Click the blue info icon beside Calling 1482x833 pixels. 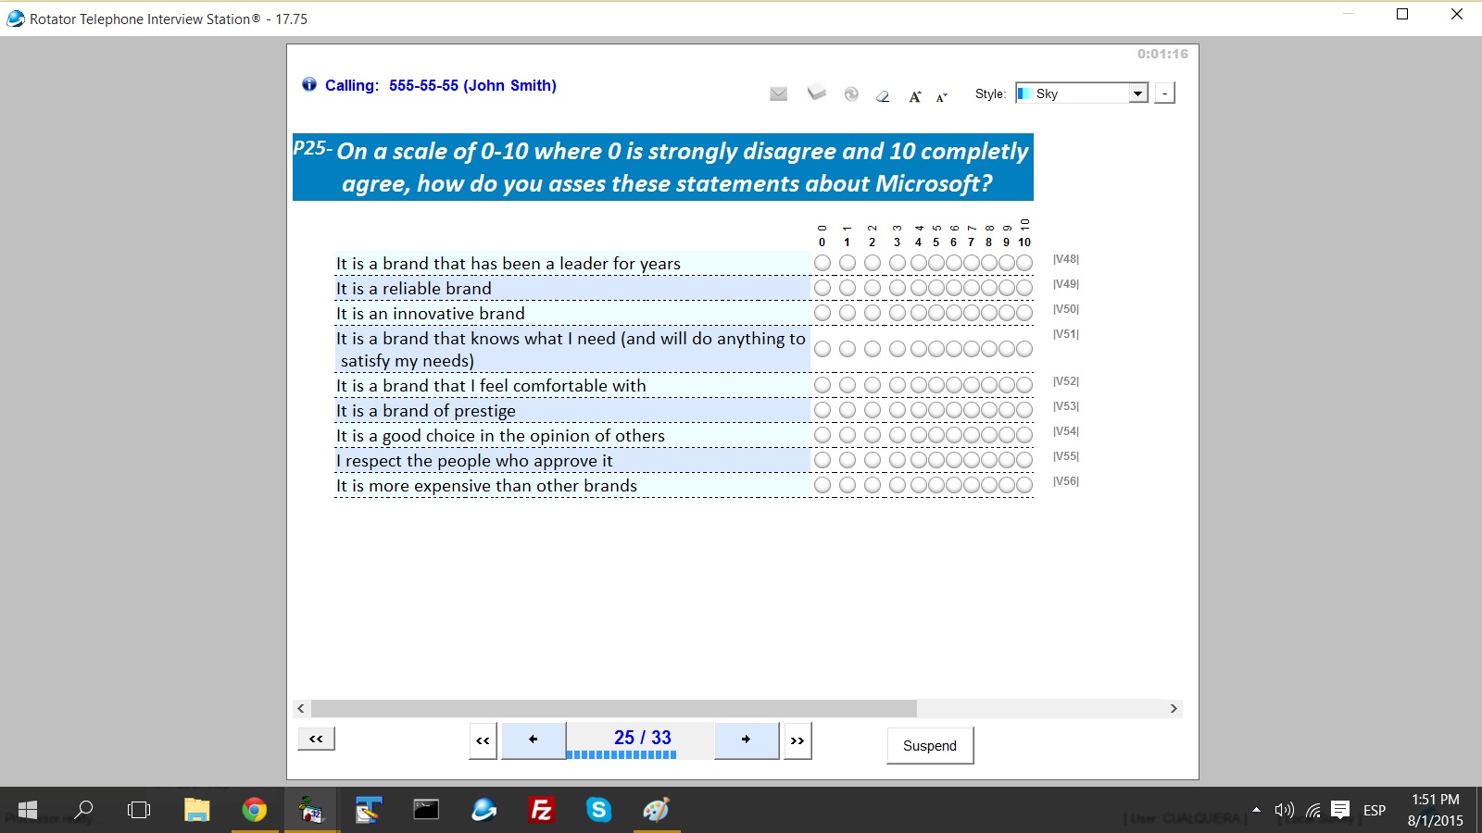[309, 84]
